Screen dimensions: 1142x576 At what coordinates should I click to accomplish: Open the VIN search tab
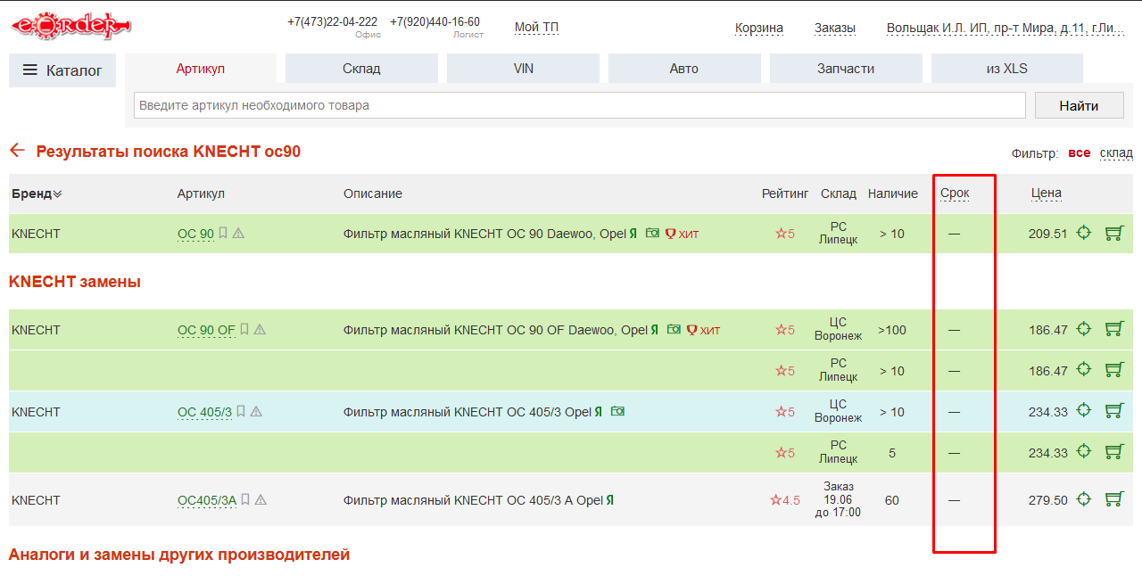[524, 69]
